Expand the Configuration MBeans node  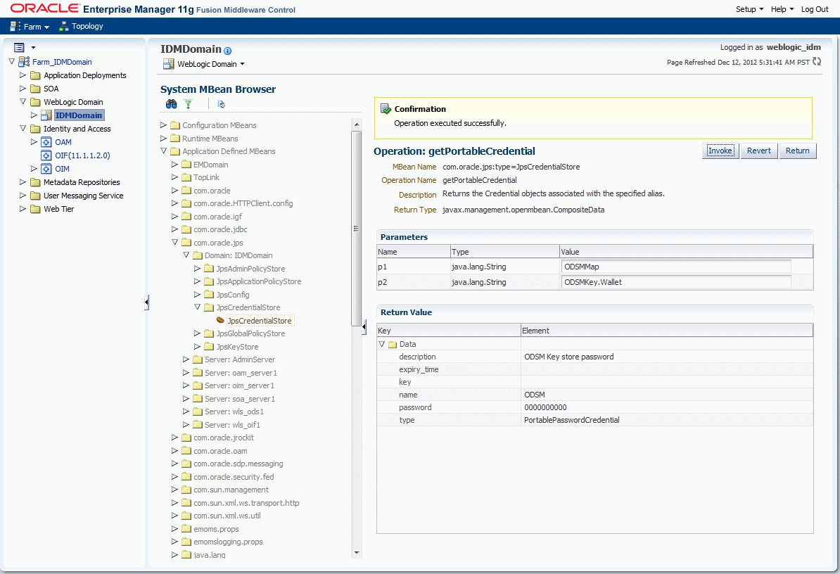(164, 125)
